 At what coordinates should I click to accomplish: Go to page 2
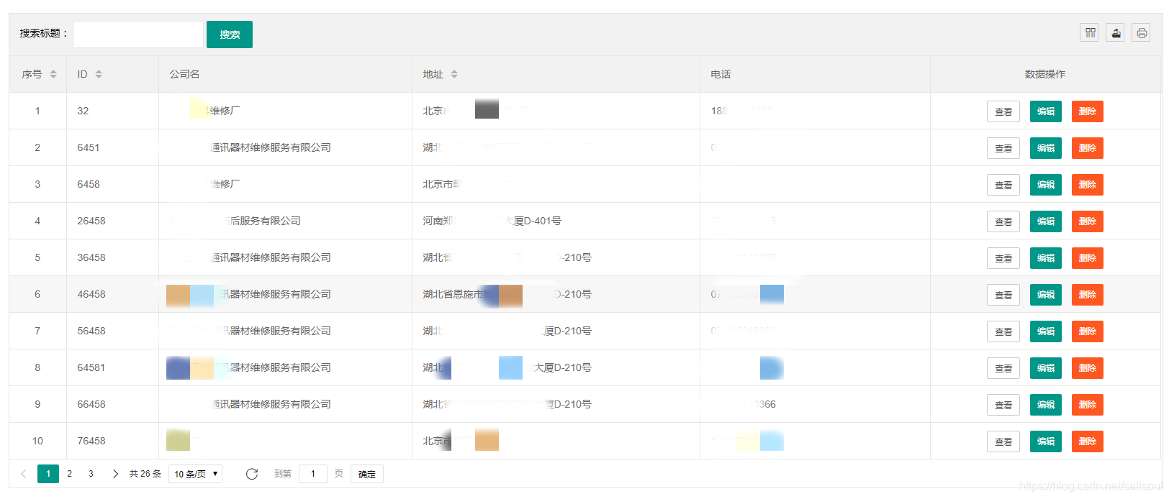point(69,474)
